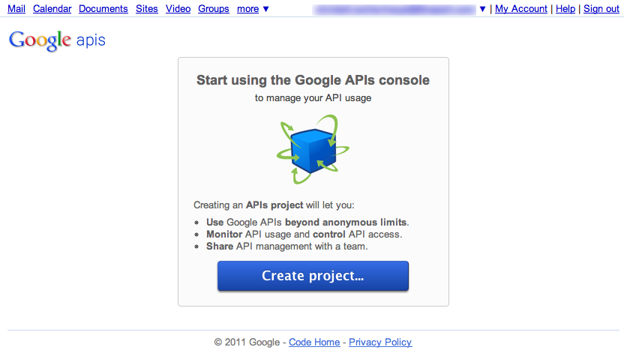This screenshot has width=624, height=356.
Task: Click the "Share API management" bullet text
Action: point(287,246)
